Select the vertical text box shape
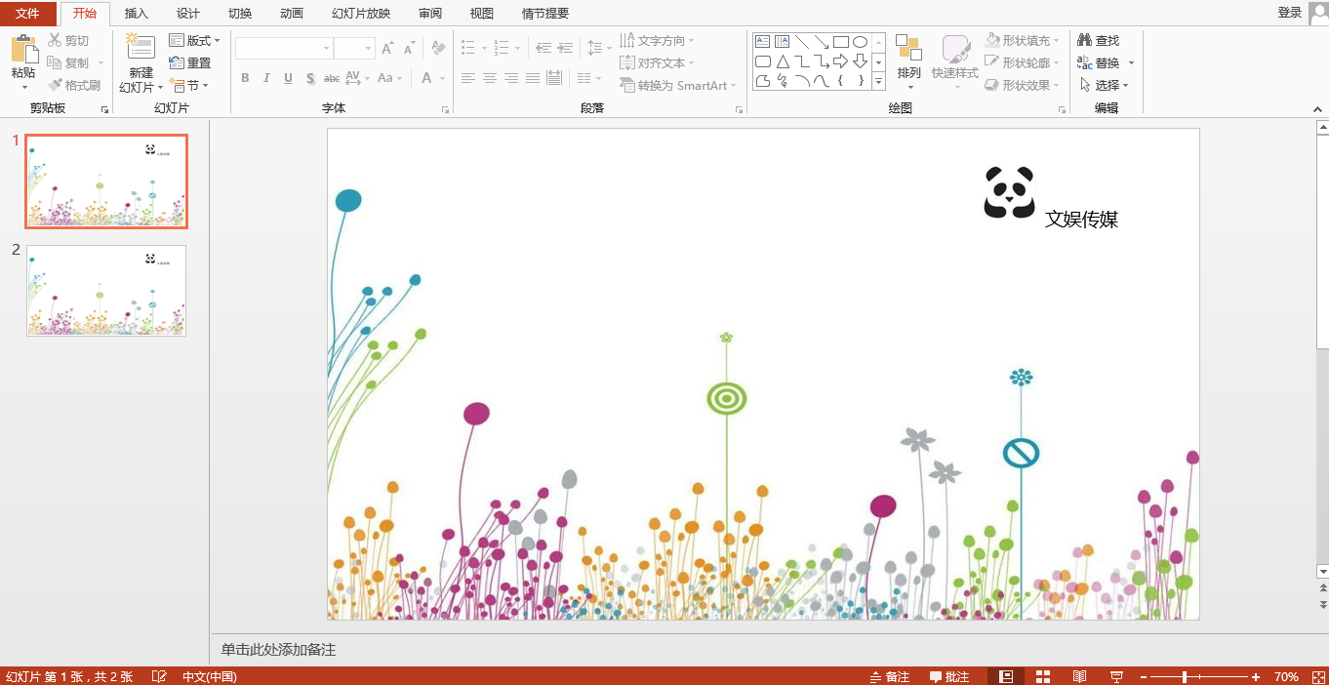The width and height of the screenshot is (1329, 685). (x=782, y=42)
